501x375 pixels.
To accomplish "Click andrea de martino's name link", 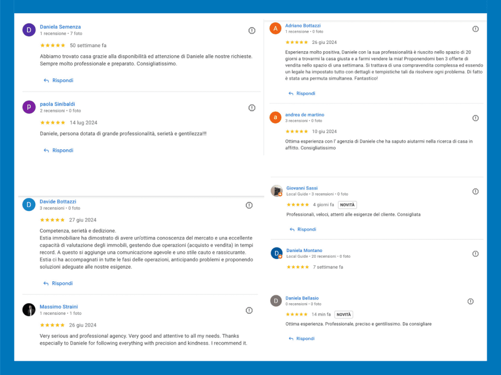I will [x=304, y=115].
